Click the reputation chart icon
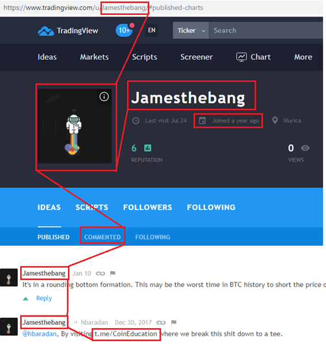This screenshot has width=326, height=349. [148, 148]
